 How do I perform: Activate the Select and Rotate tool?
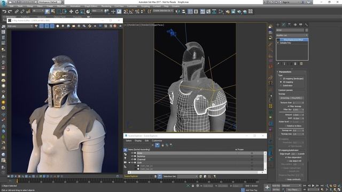point(77,11)
